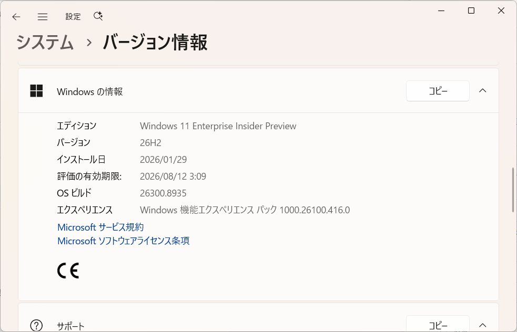Select the experience pack value 1000.26100.416.0
The width and height of the screenshot is (517, 332).
[x=315, y=210]
